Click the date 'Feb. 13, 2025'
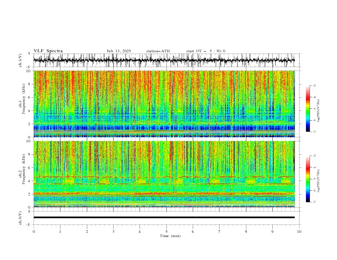 [119, 51]
